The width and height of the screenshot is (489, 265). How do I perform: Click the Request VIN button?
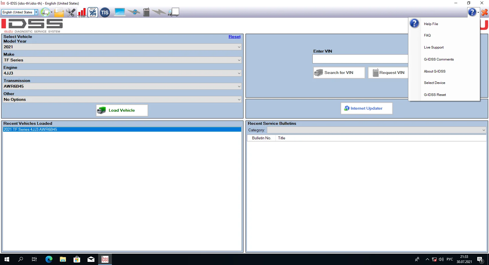[388, 73]
